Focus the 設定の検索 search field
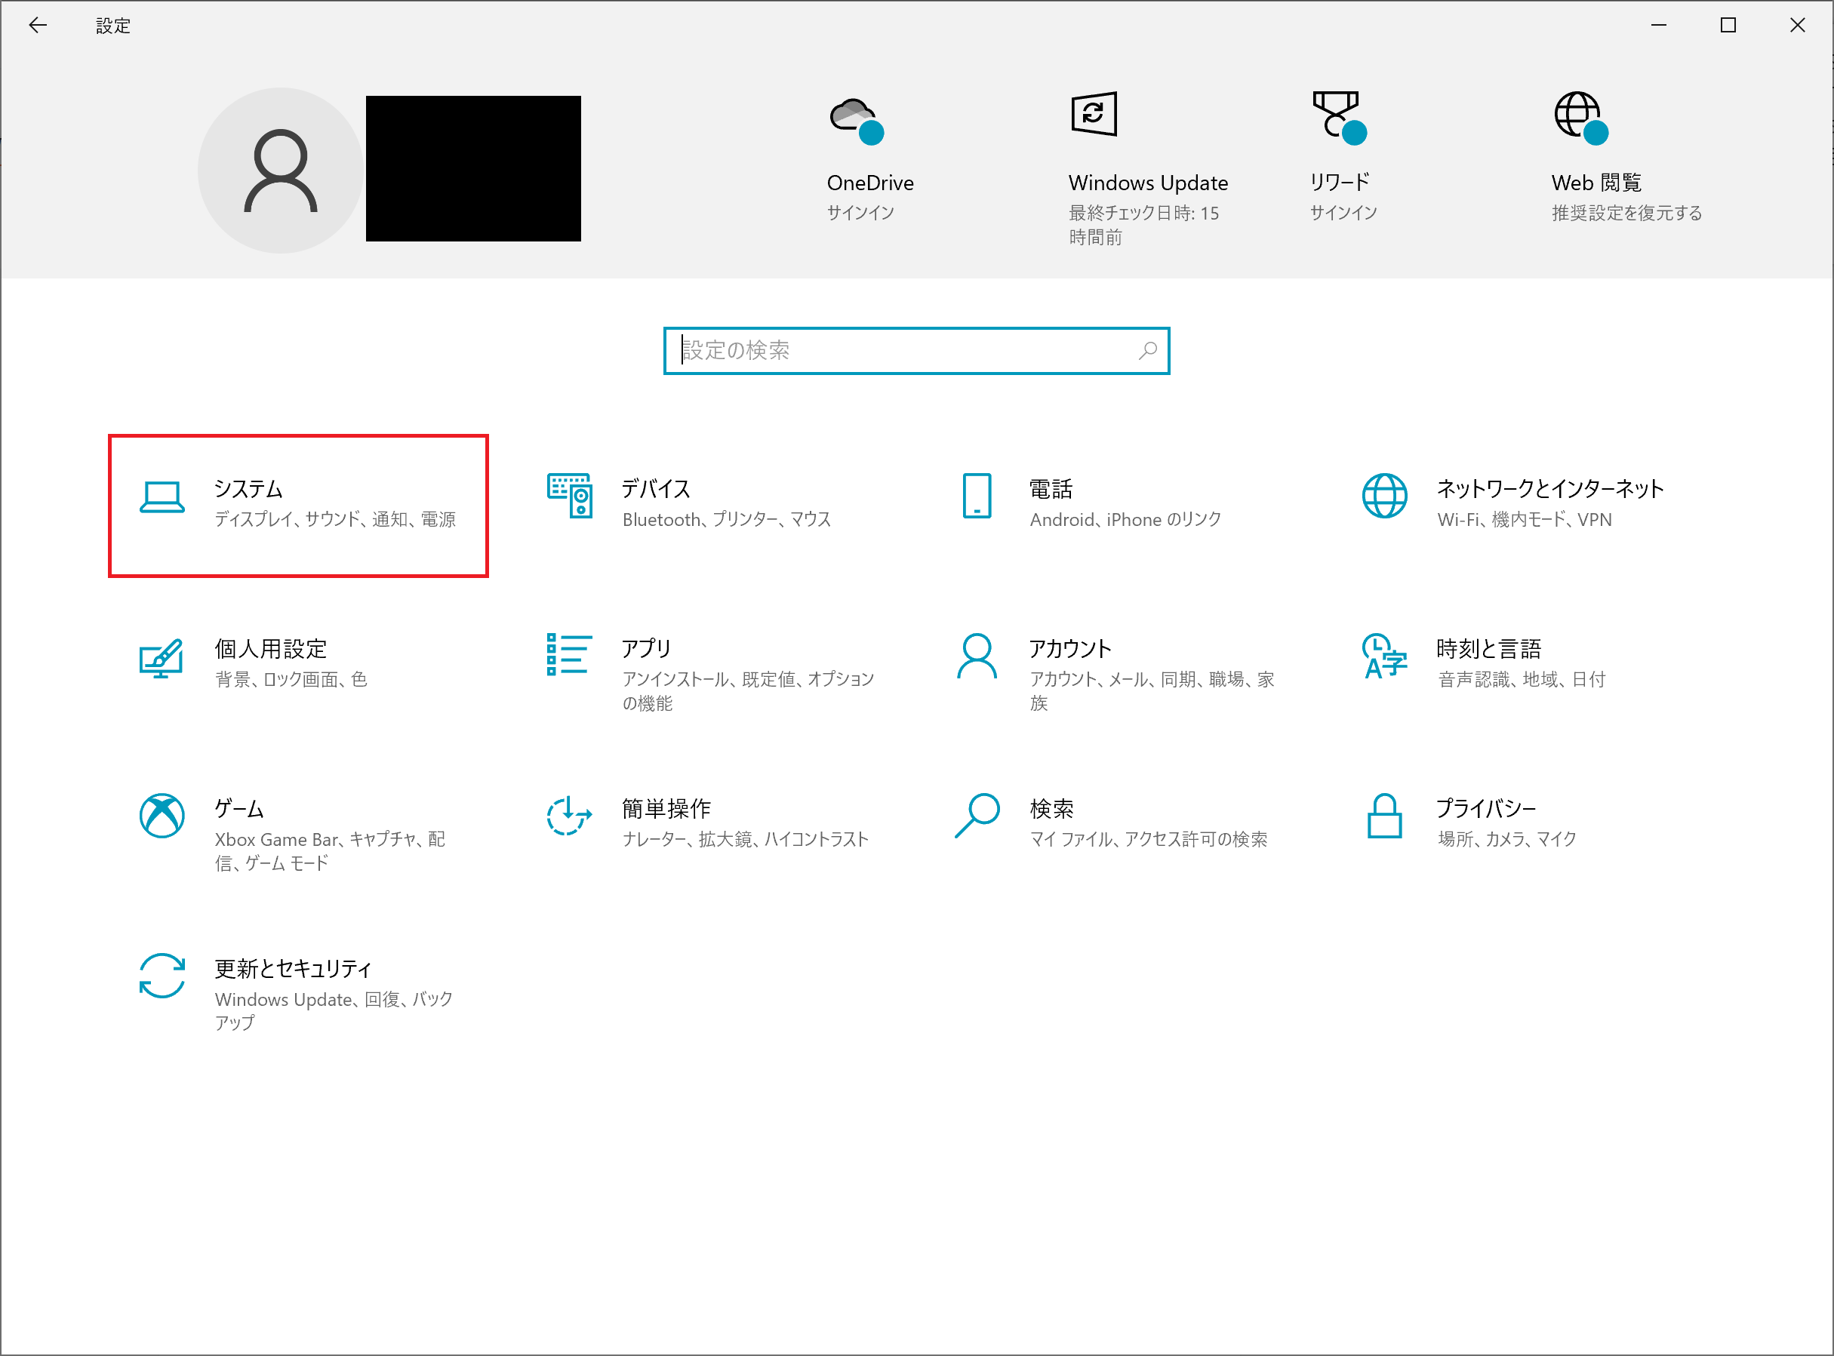This screenshot has height=1356, width=1834. click(x=917, y=352)
